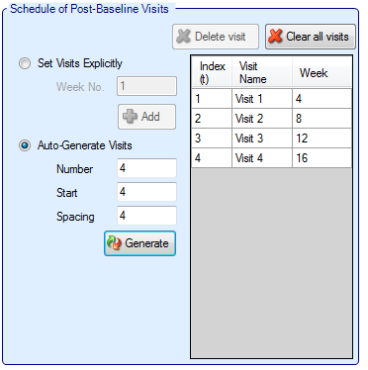Select the Week 12 cell of Visit 3

coord(322,139)
